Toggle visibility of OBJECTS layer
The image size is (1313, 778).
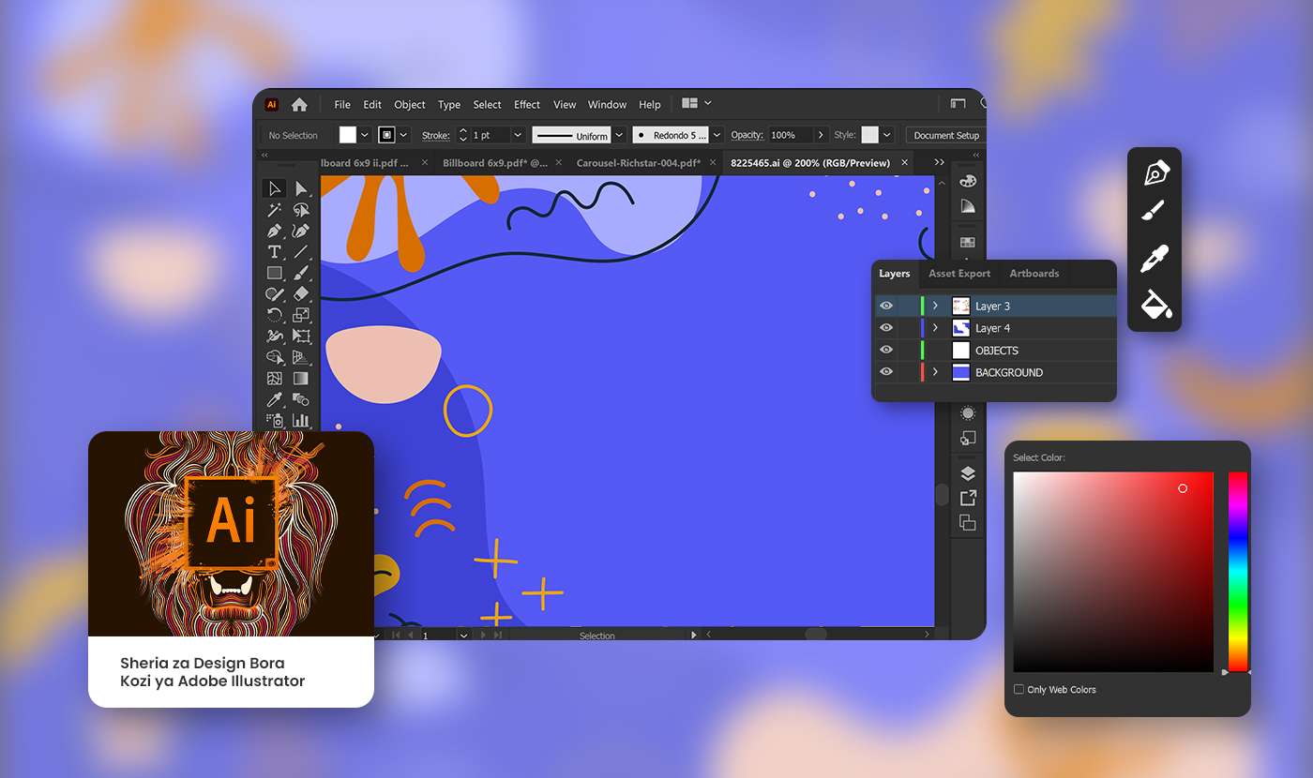pyautogui.click(x=885, y=350)
